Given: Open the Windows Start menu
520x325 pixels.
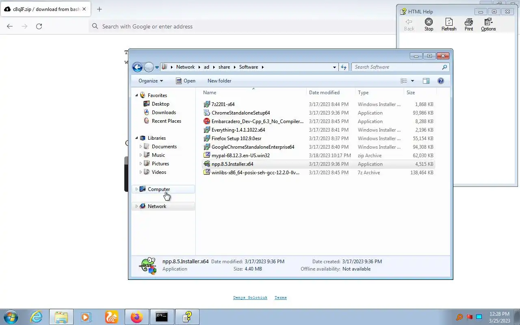Looking at the screenshot, I should click(x=11, y=317).
